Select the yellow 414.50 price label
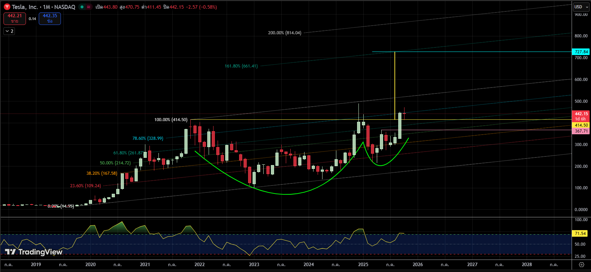 [x=581, y=125]
